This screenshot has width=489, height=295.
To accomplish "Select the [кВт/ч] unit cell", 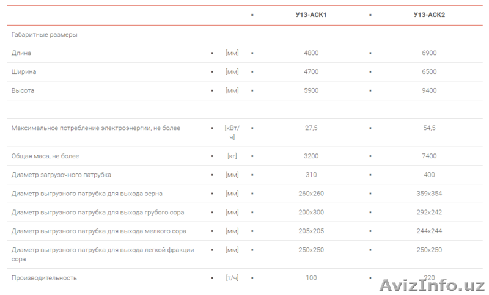I will 232,133.
